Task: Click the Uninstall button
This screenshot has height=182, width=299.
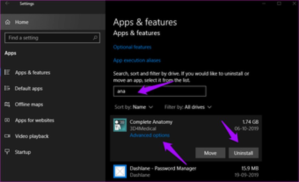Action: 244,153
